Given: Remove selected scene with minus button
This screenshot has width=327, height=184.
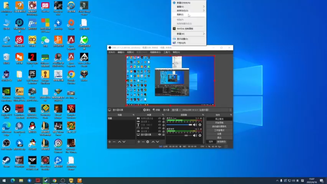Looking at the screenshot, I should pos(114,142).
